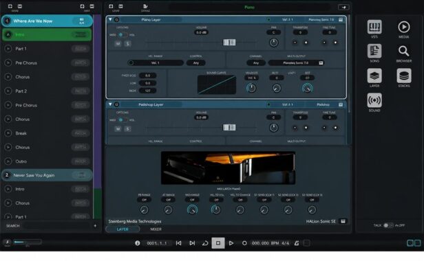
Task: Mute the Padshop Layer
Action: click(118, 128)
